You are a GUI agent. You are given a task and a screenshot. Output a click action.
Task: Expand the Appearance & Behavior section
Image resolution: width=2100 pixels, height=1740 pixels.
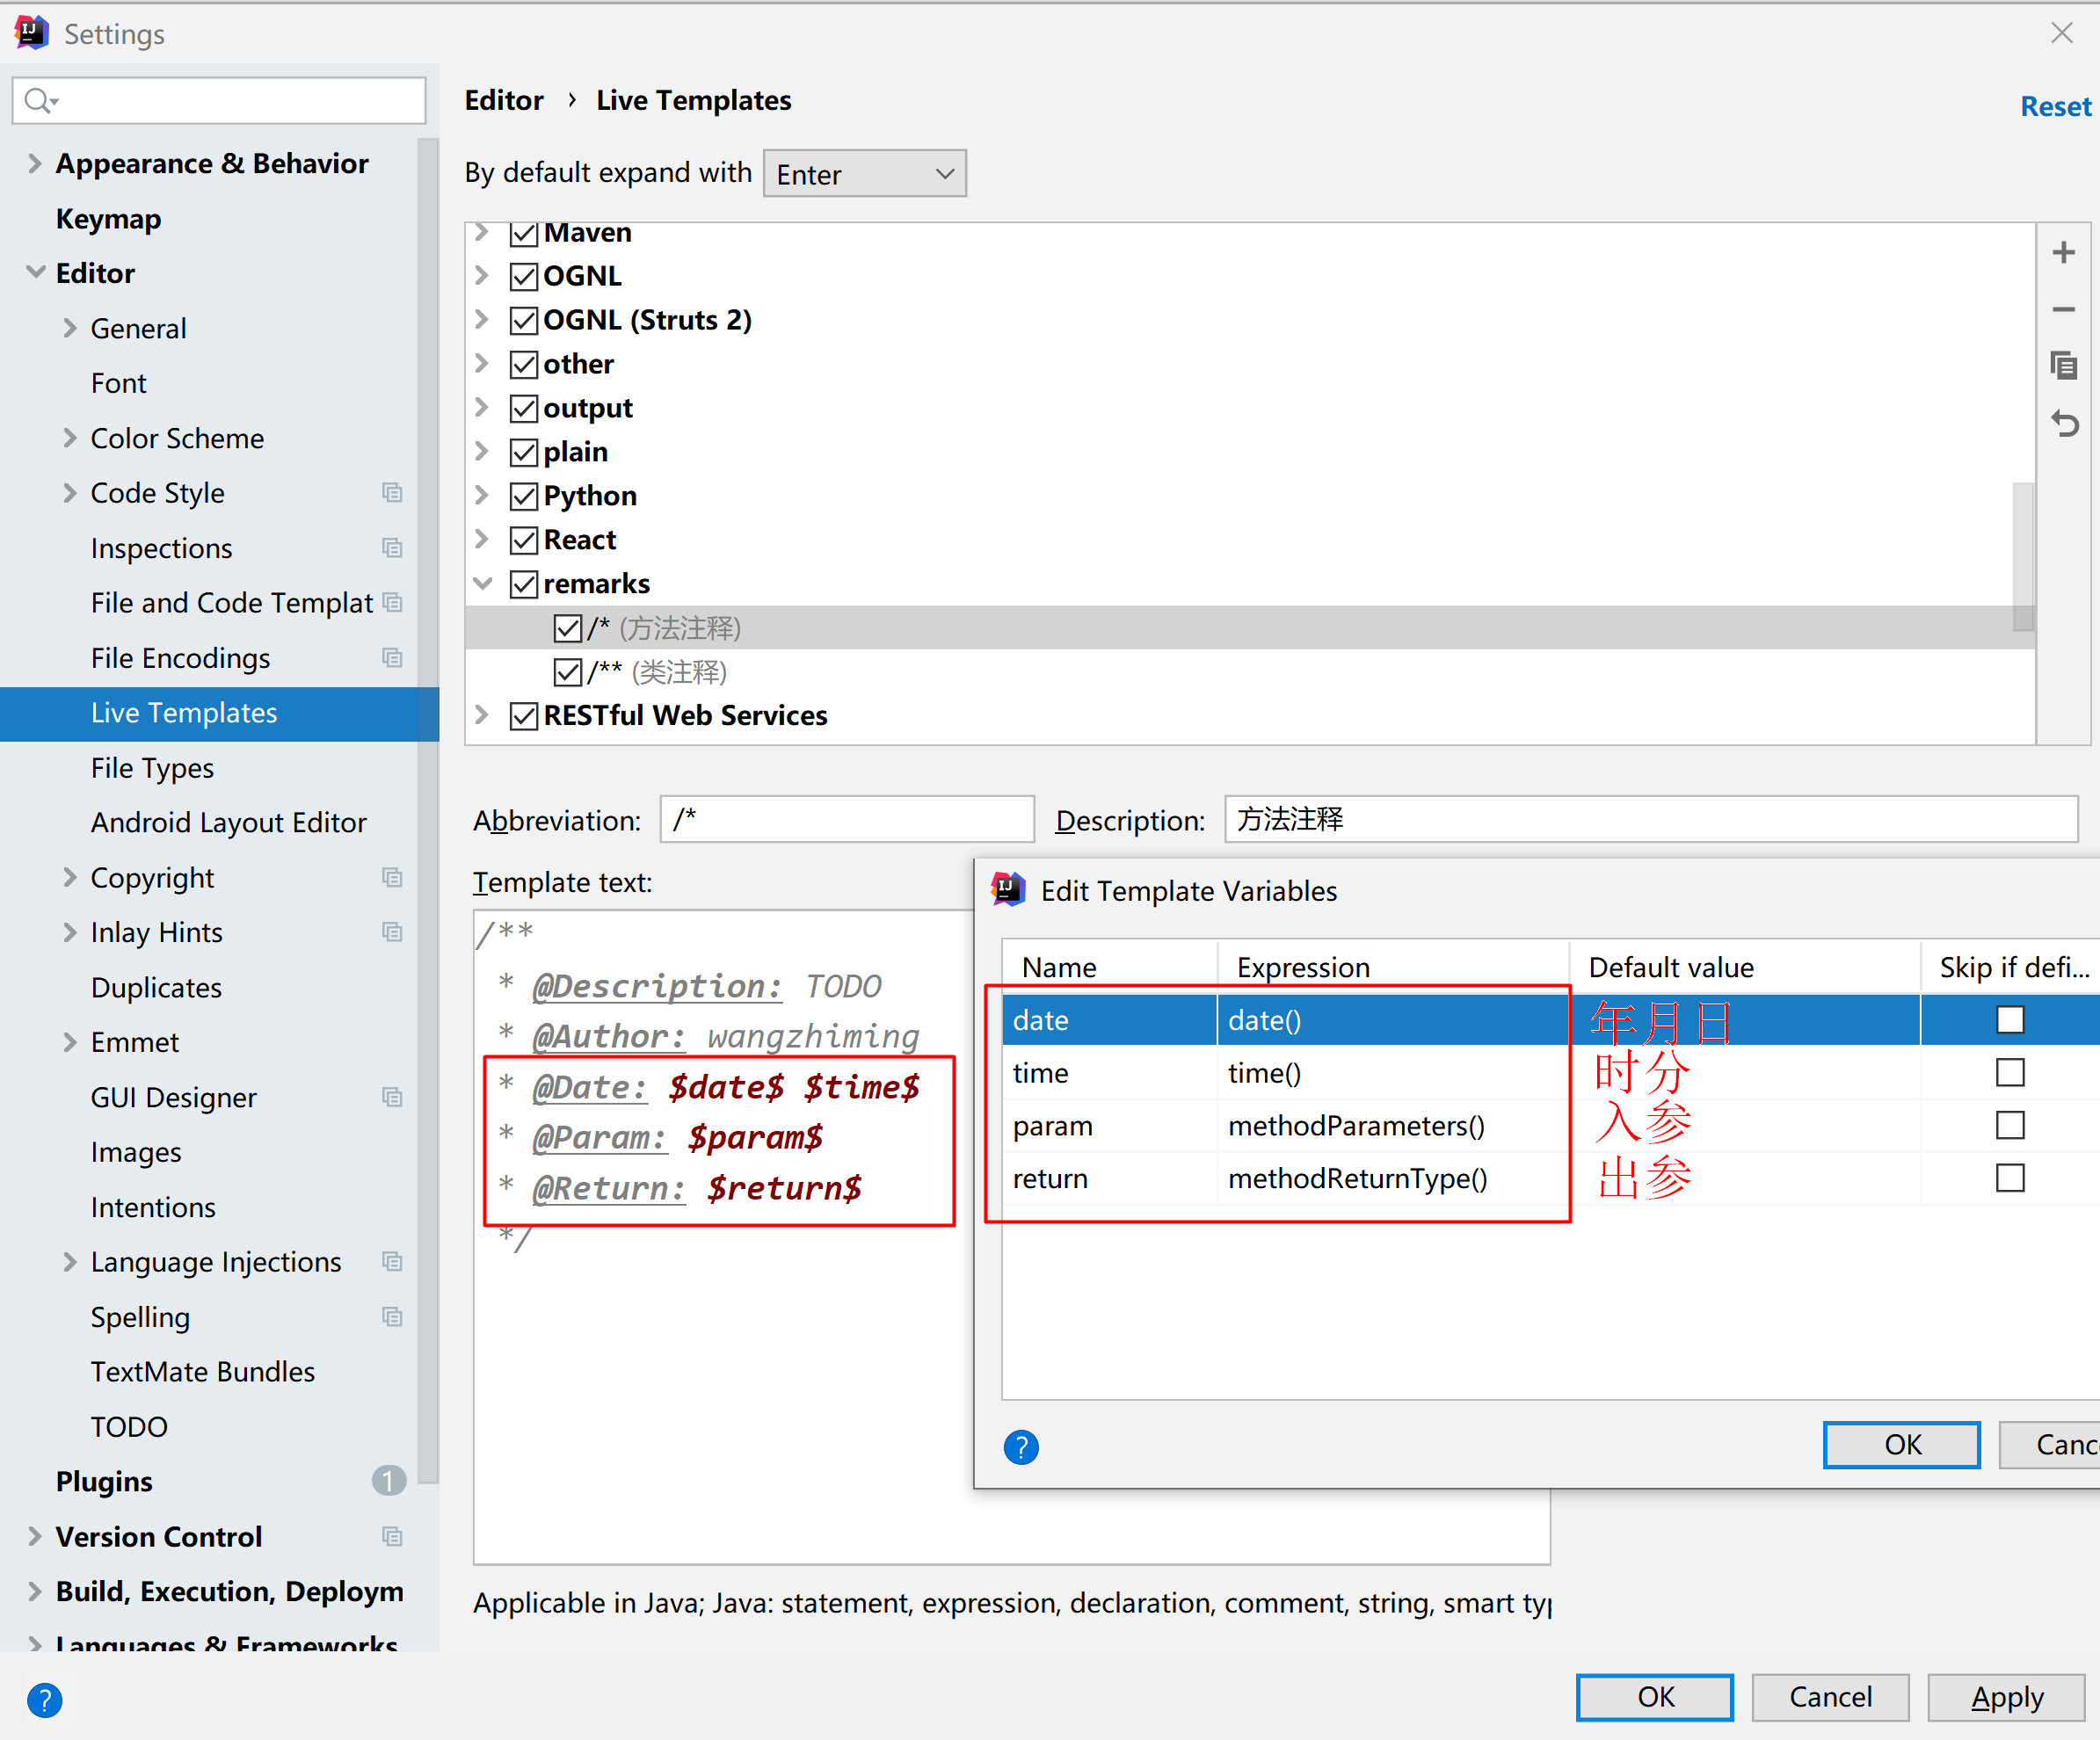click(x=35, y=164)
